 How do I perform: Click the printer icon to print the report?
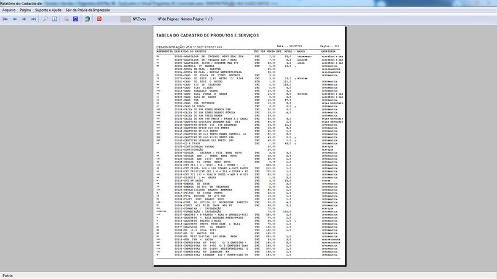(x=66, y=19)
